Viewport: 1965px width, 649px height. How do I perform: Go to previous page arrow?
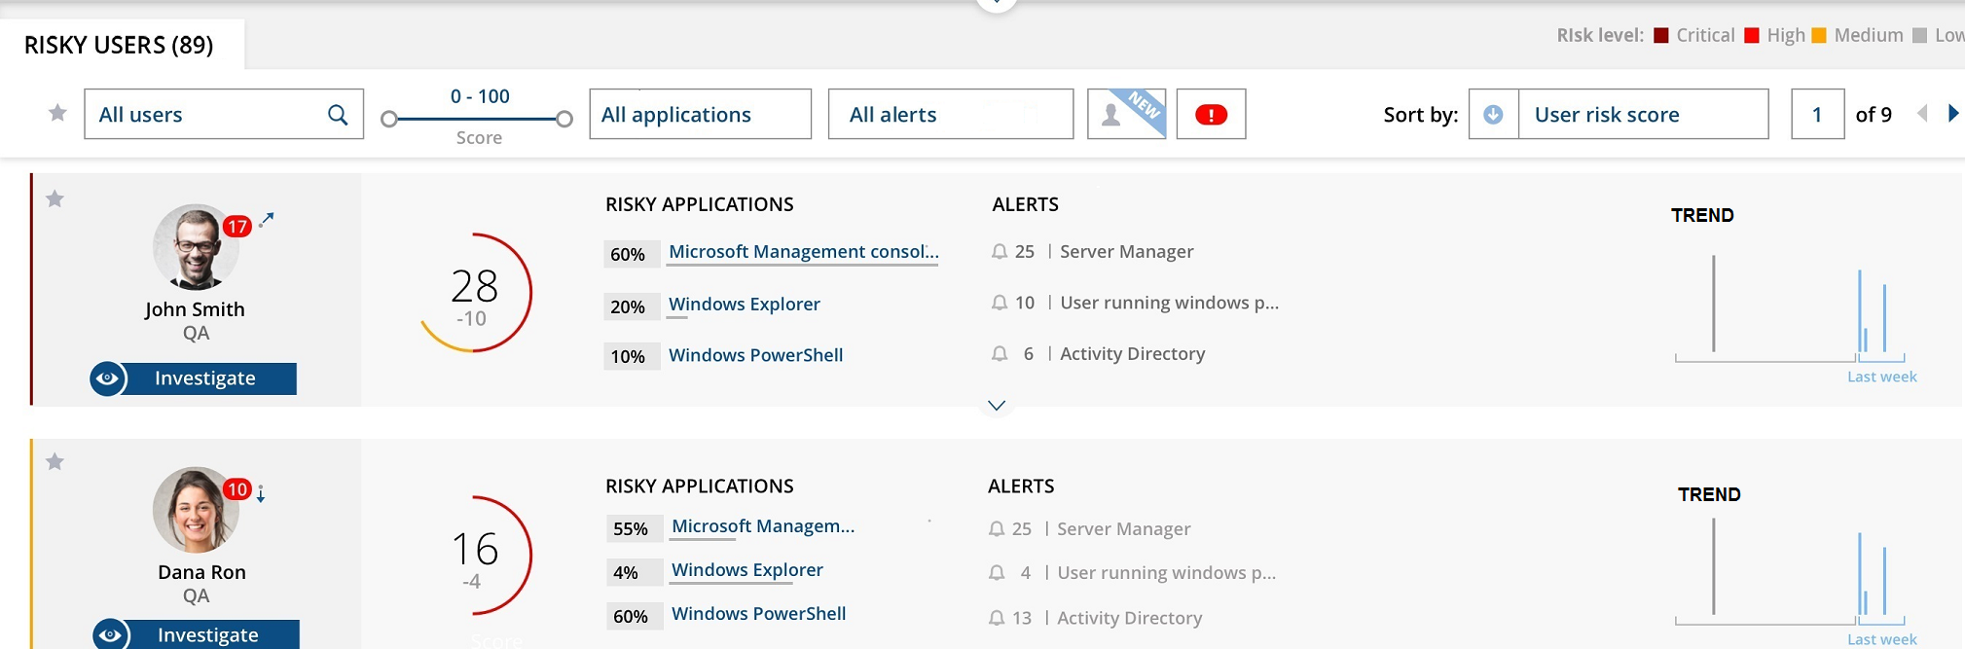pos(1922,114)
